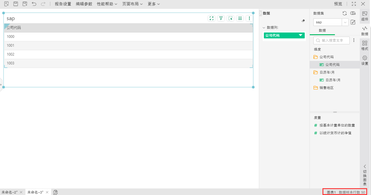Open the 组件 components panel
Viewport: 371px width, 195px height.
365,16
